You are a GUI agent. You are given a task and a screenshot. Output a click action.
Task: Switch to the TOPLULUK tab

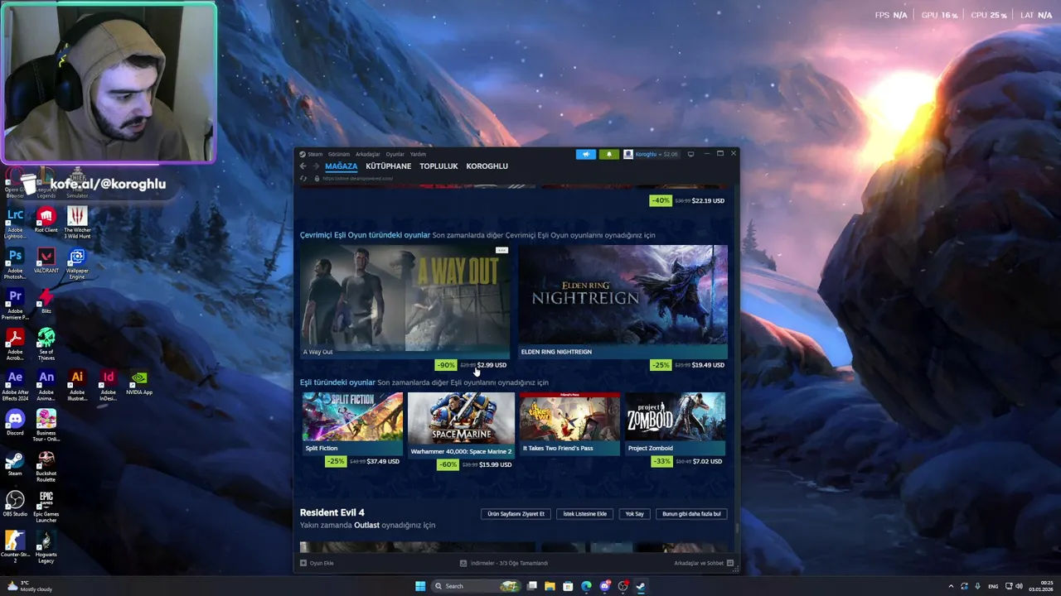click(438, 166)
